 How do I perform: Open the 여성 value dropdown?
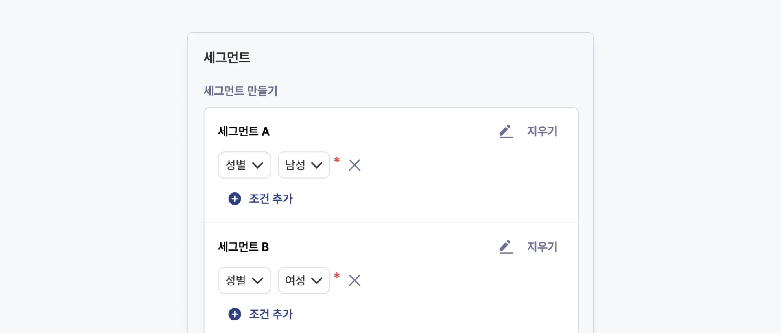(x=303, y=281)
